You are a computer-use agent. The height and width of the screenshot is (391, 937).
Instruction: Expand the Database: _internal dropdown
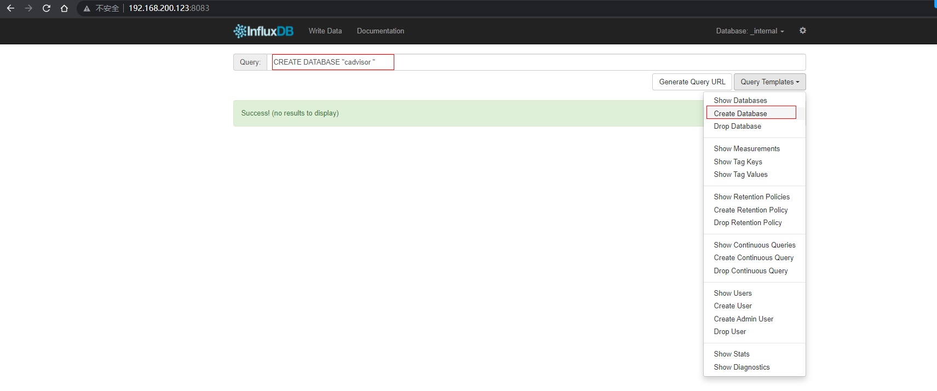click(x=750, y=31)
